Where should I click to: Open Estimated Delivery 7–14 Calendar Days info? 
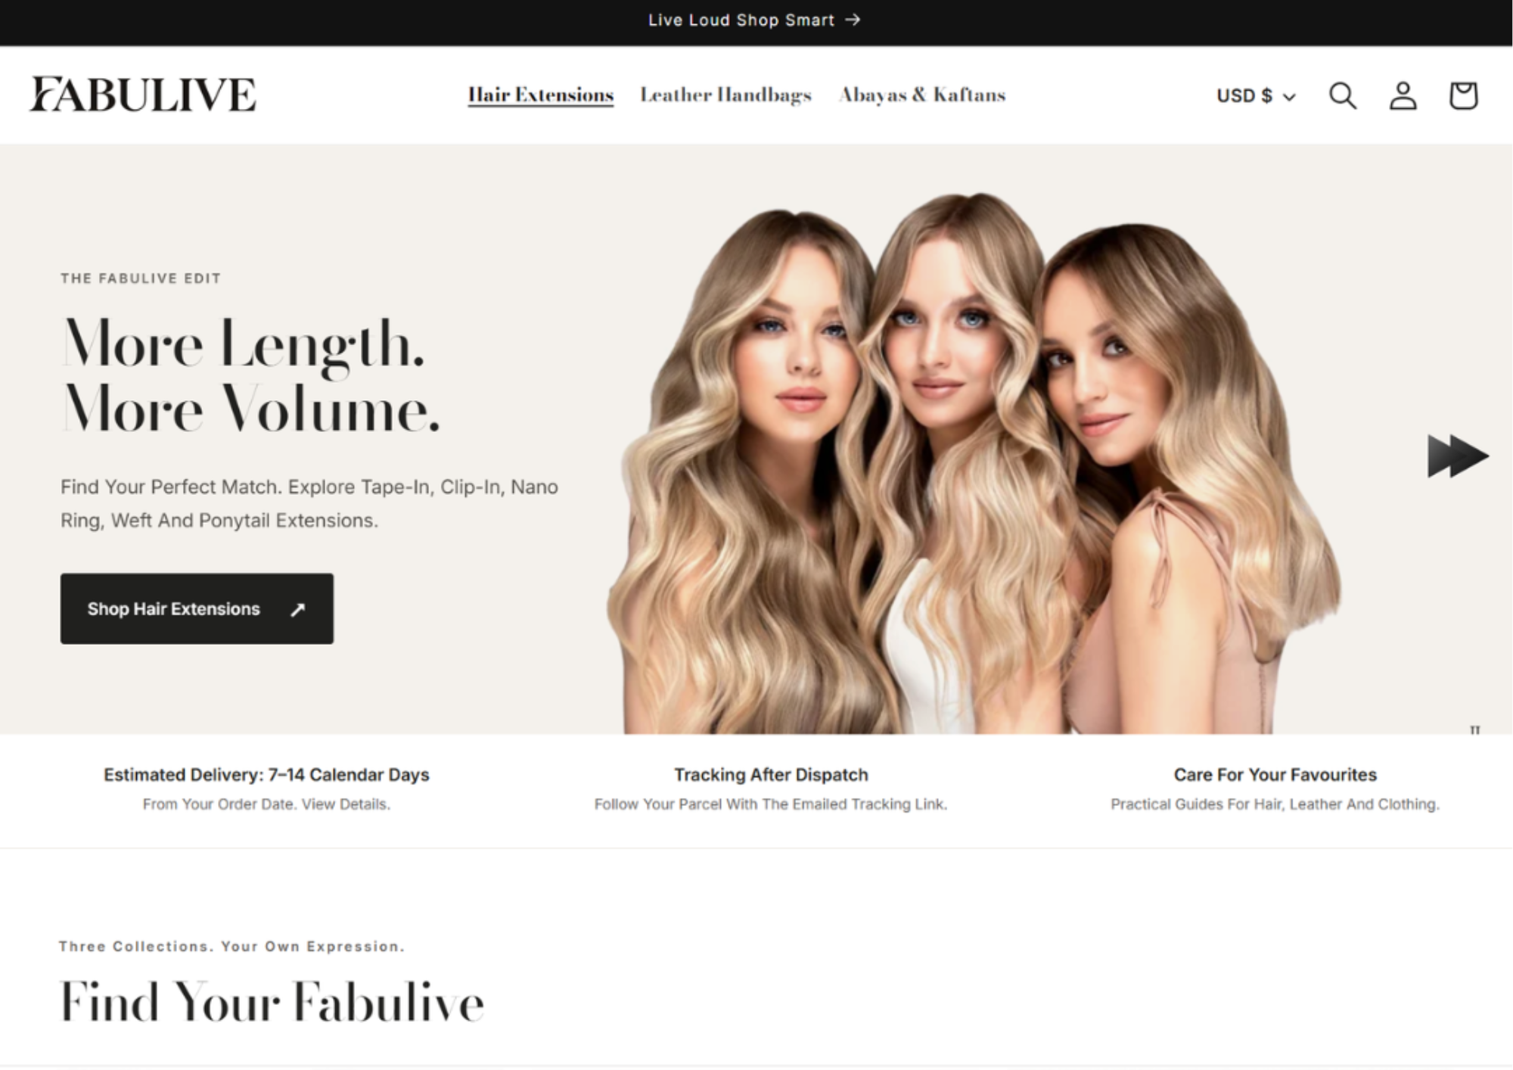[x=266, y=775]
